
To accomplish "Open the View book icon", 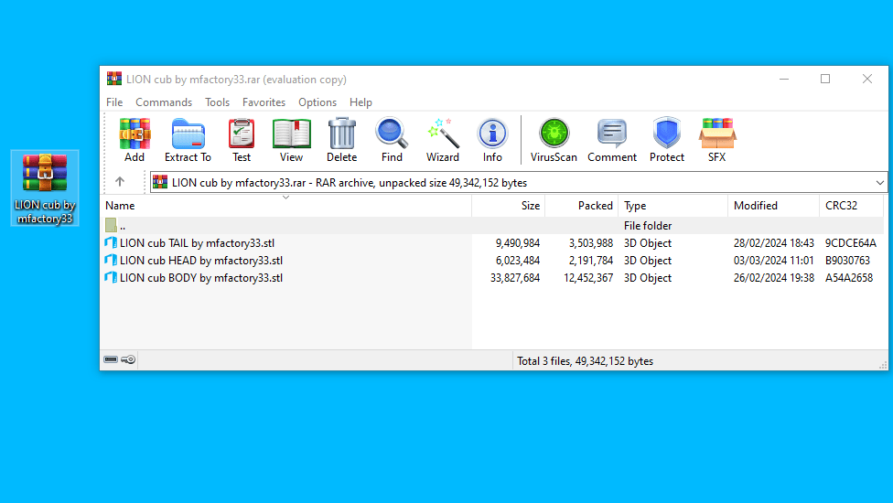I will tap(291, 140).
